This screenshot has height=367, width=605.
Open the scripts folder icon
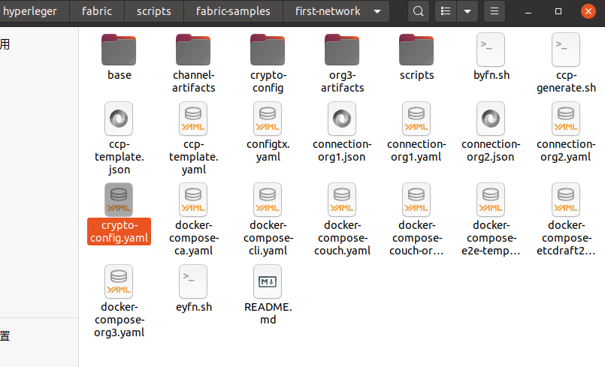tap(416, 50)
